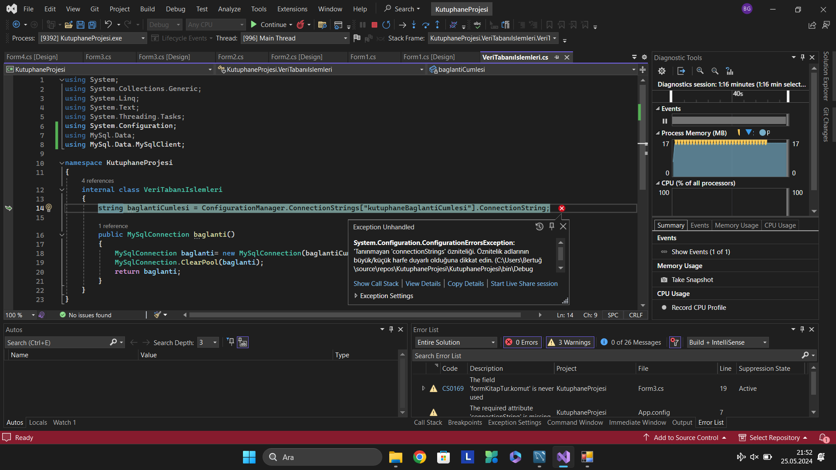Image resolution: width=836 pixels, height=470 pixels.
Task: Click the Take Snapshot camera icon
Action: pos(664,280)
